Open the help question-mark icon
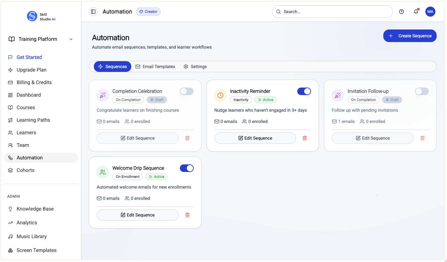447x262 pixels. pyautogui.click(x=401, y=12)
